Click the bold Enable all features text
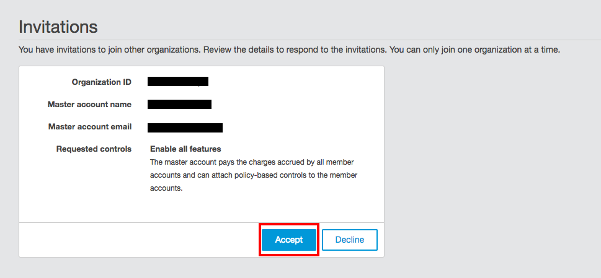This screenshot has width=601, height=278. click(x=185, y=149)
